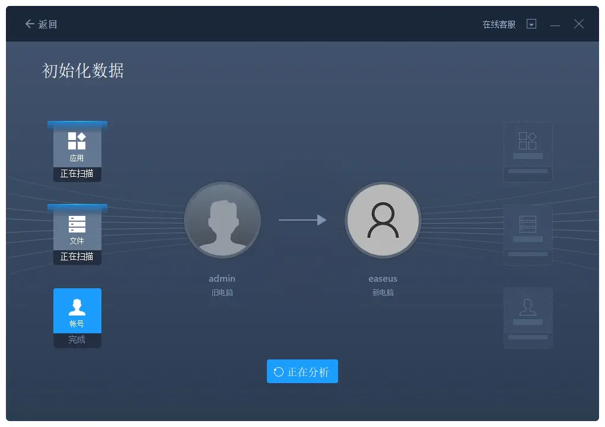Expand the options beside the online support label
The image size is (605, 427).
531,24
